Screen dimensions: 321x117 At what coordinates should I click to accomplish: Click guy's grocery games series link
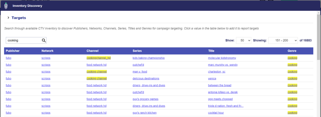(145, 99)
